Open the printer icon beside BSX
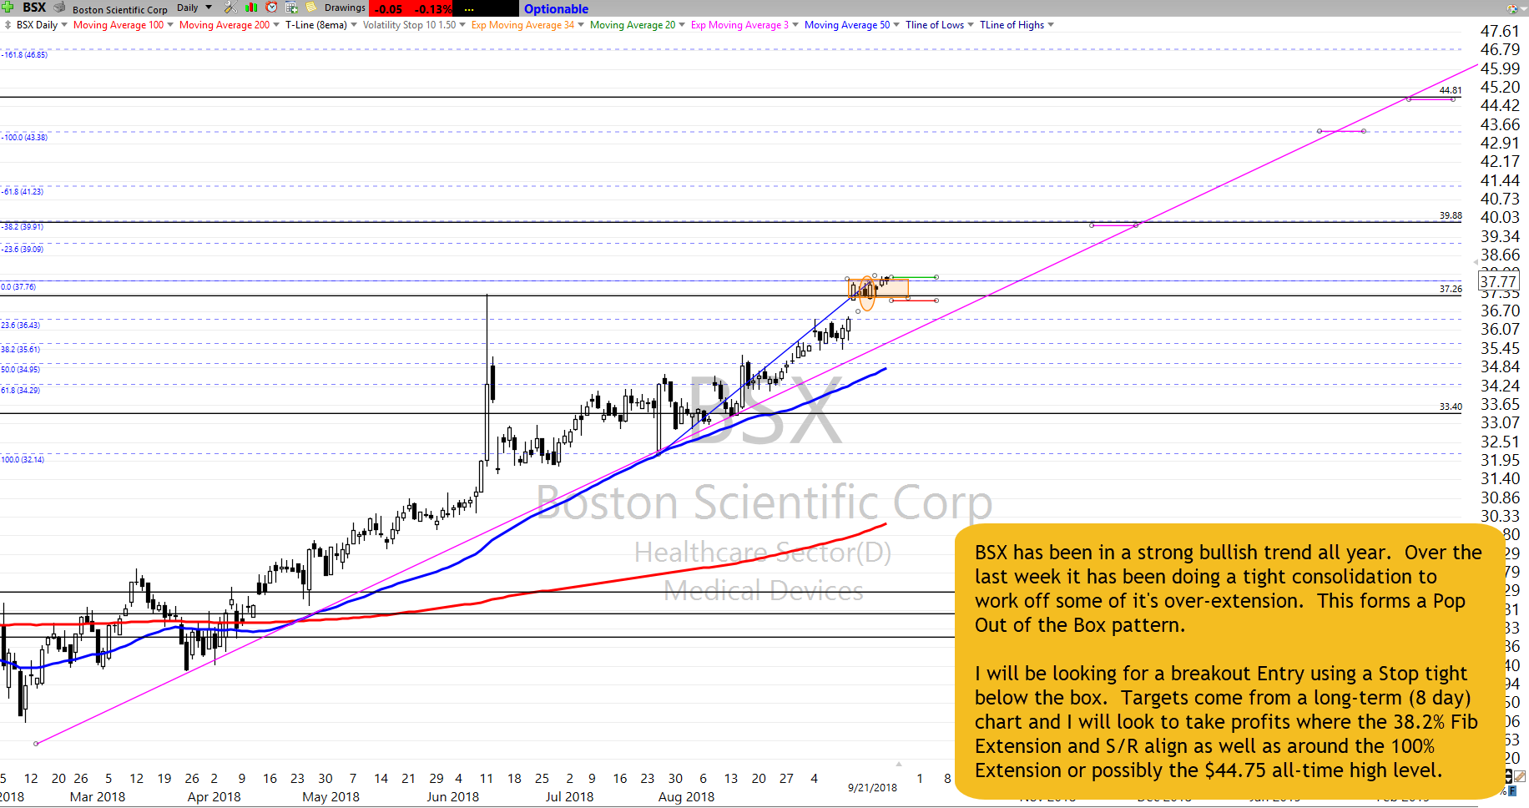Screen dimensions: 1529x808 click(59, 8)
